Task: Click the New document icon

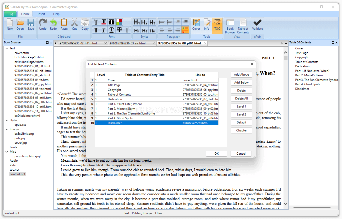Action: (10, 25)
